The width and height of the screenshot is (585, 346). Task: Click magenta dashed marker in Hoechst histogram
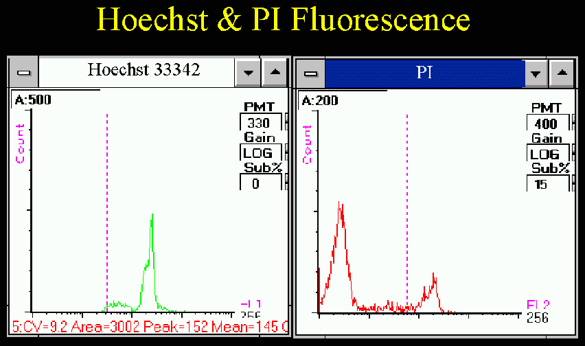coord(107,206)
